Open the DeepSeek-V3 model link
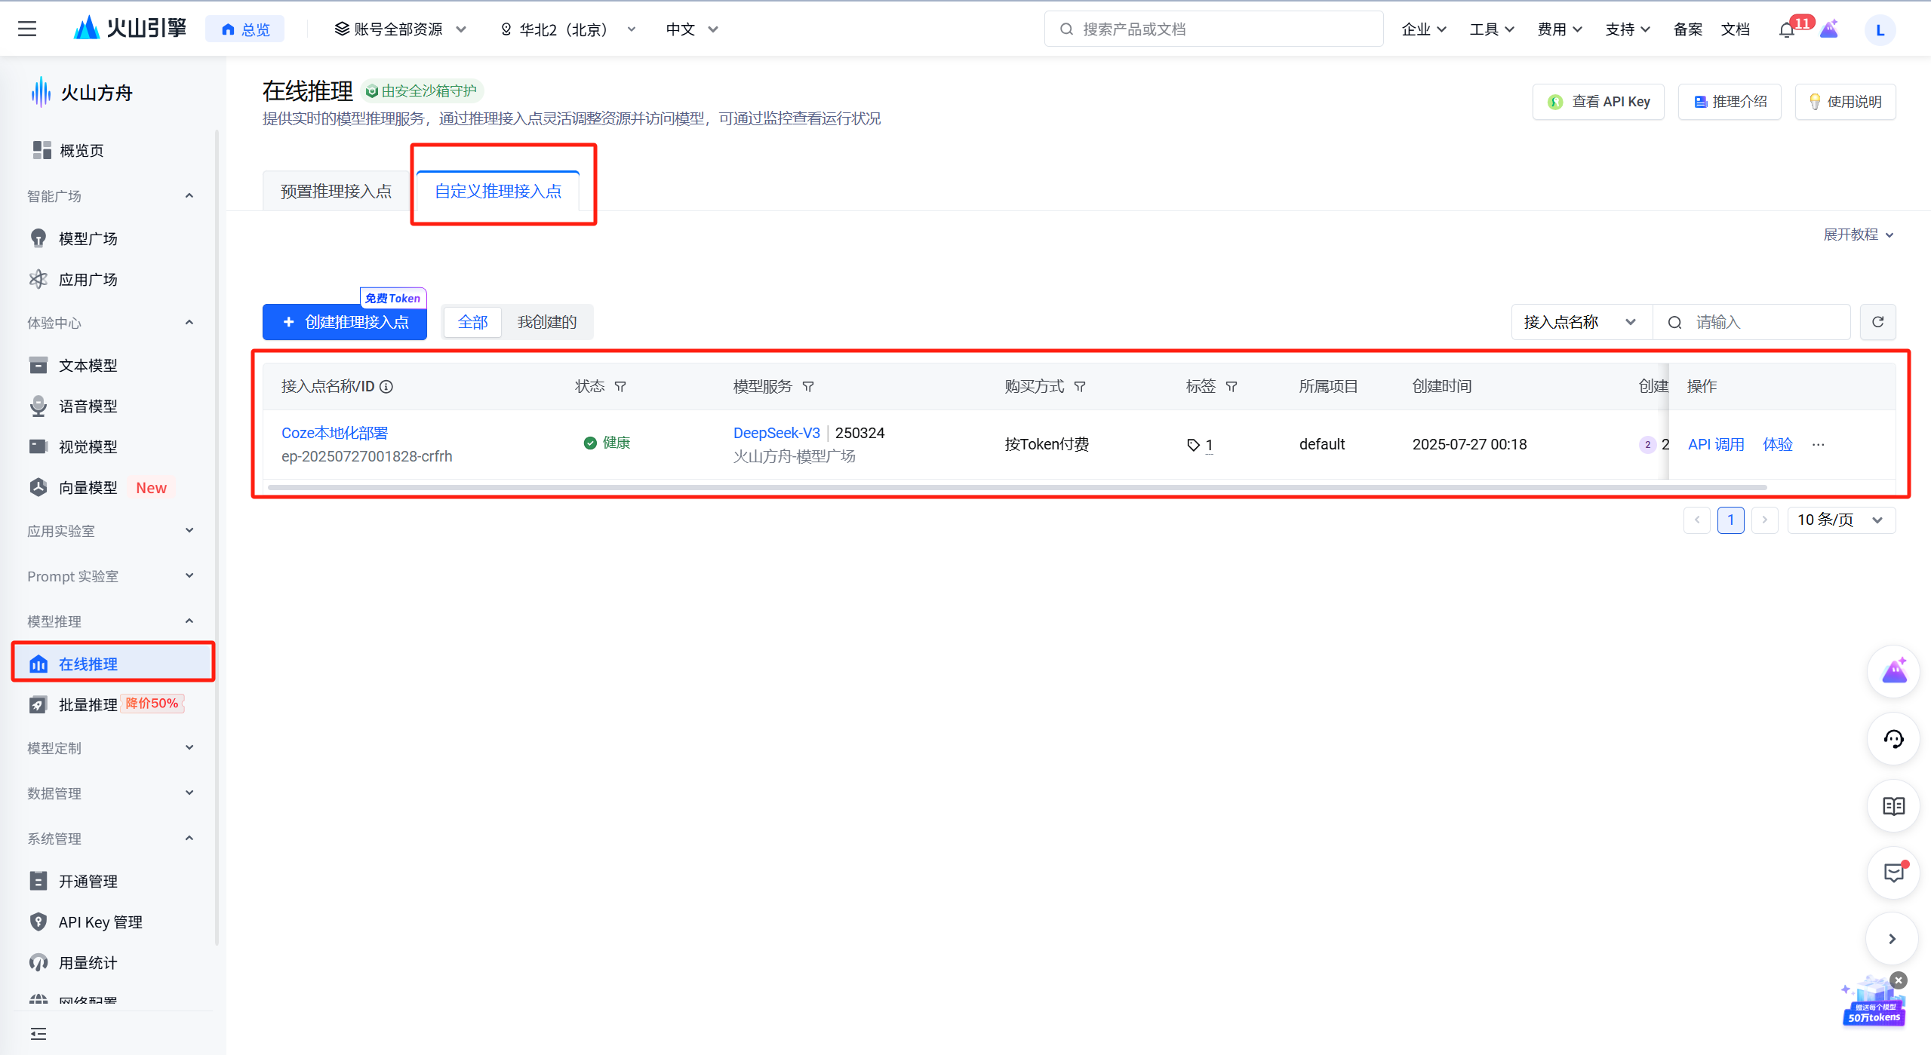 [x=776, y=433]
